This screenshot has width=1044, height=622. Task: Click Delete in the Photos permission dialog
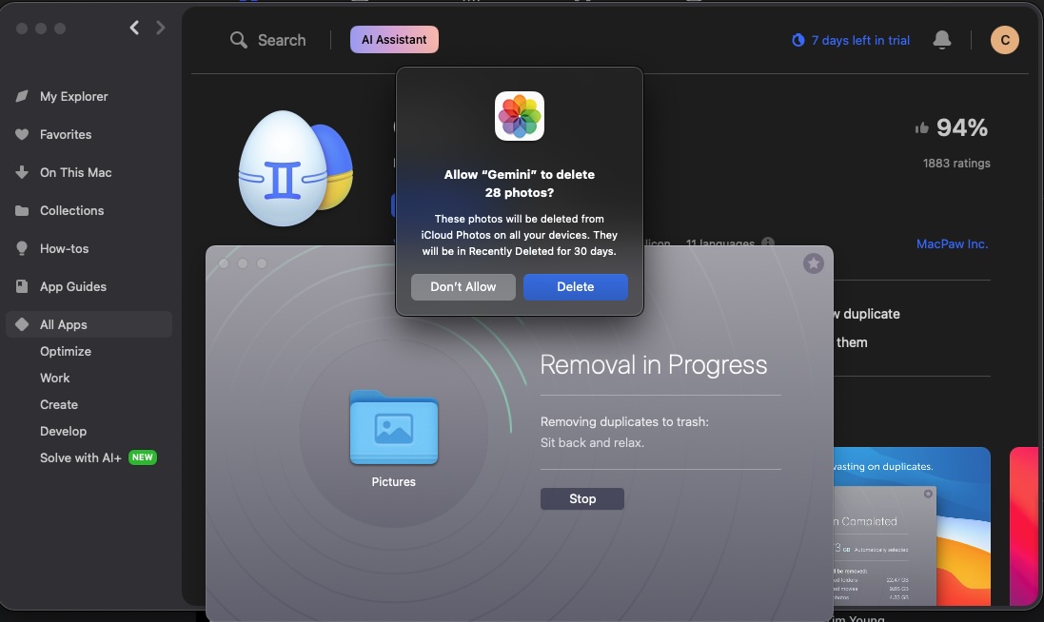575,286
